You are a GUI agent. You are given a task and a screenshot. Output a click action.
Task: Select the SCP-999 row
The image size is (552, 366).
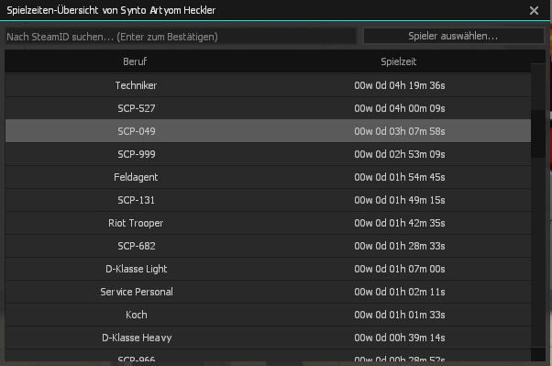(x=268, y=154)
